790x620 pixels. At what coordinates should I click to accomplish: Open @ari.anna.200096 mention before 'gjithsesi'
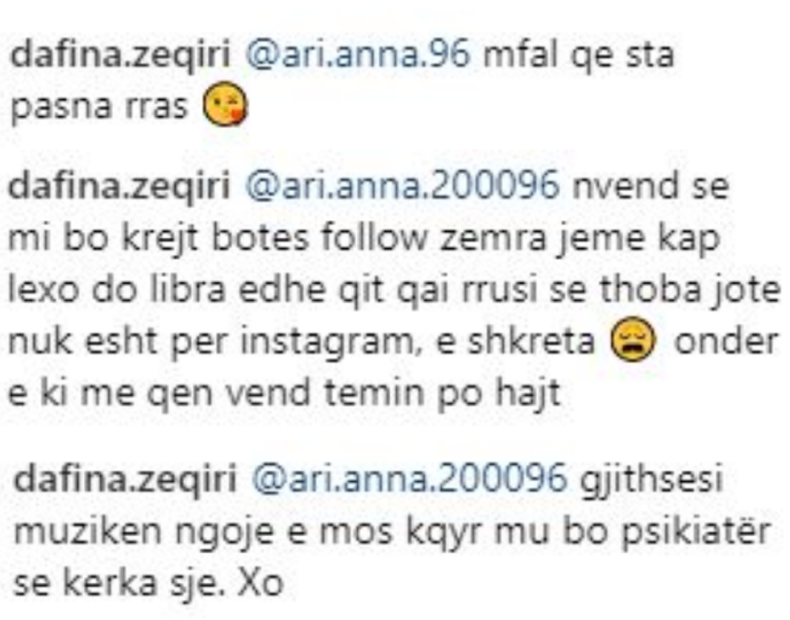410,479
